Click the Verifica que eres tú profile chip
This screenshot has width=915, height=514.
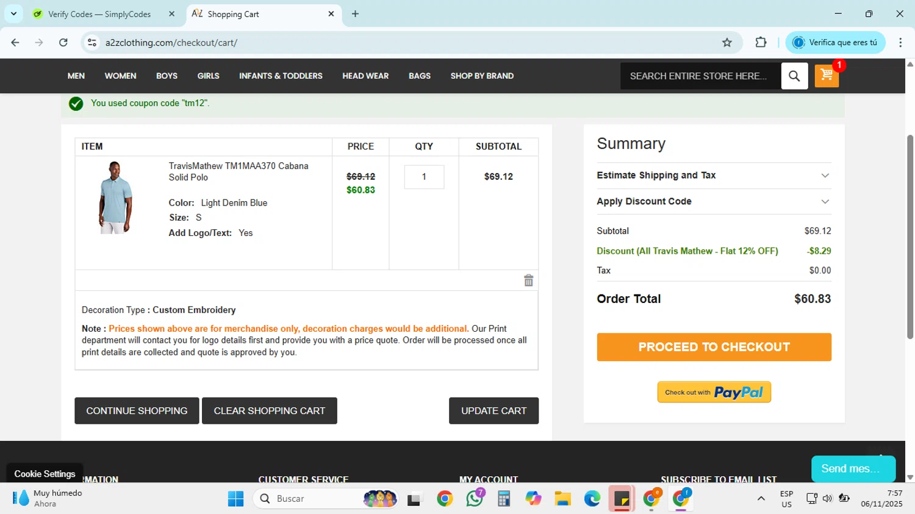point(835,43)
